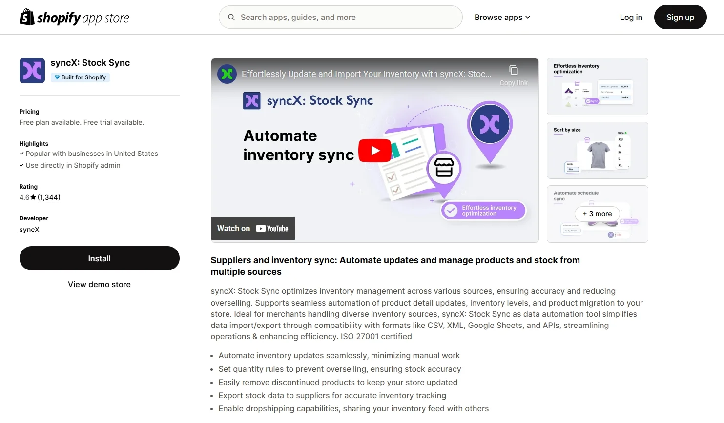Open the View demo store link
This screenshot has width=724, height=423.
99,285
